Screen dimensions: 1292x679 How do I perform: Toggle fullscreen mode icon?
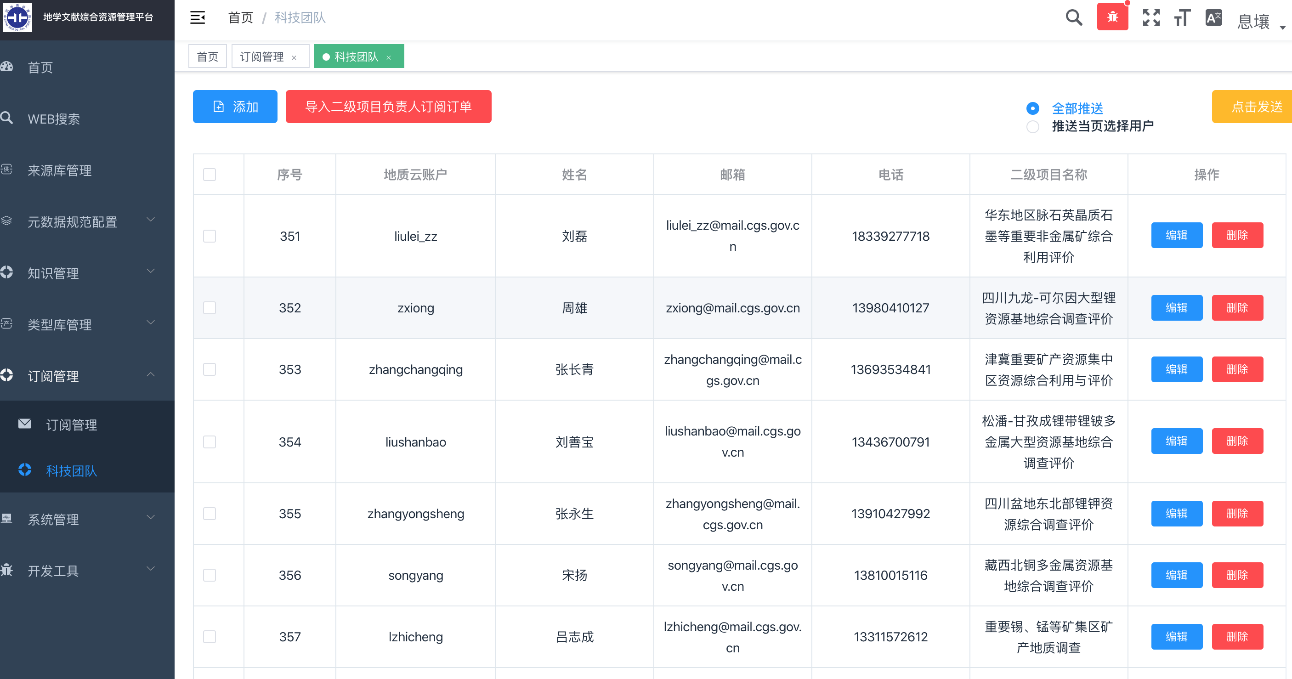(1151, 17)
